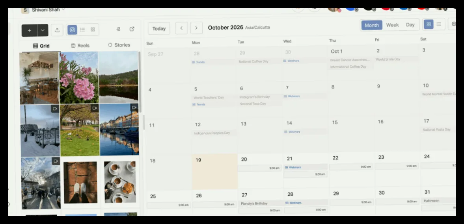464x224 pixels.
Task: Go to previous month arrow
Action: click(181, 28)
